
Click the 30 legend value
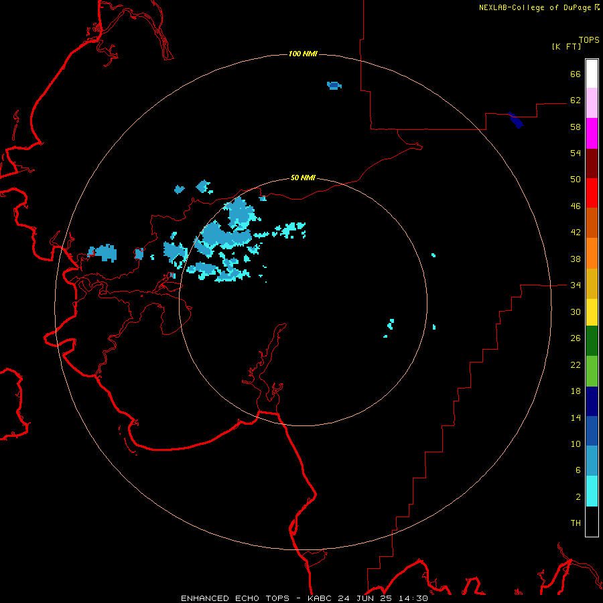576,312
